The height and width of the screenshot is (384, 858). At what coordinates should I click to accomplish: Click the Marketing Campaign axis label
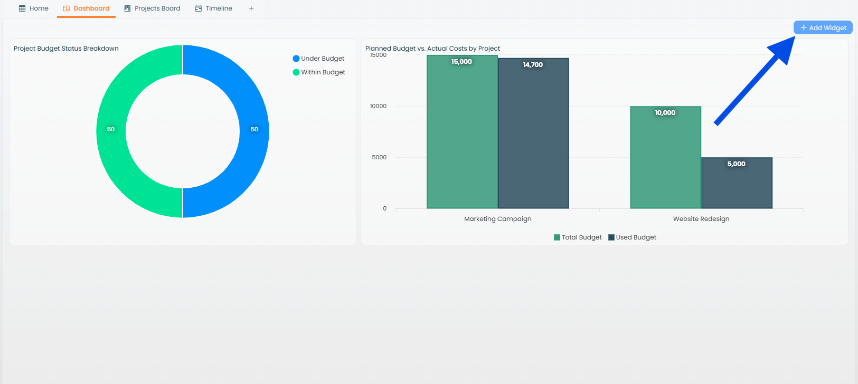pos(498,219)
